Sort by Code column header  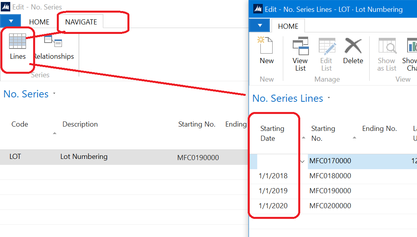click(x=20, y=124)
